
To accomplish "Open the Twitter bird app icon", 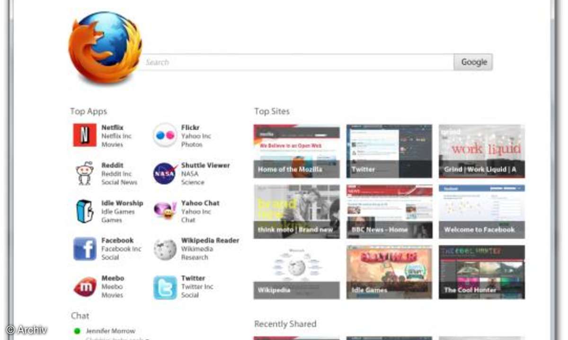I will click(x=165, y=288).
